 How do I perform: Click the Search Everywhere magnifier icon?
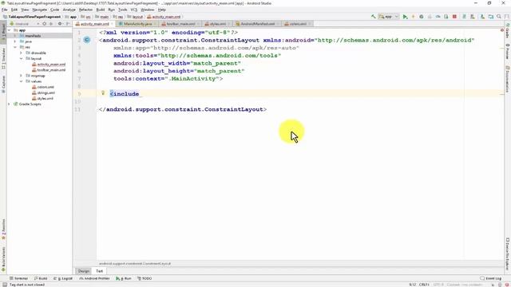(x=499, y=17)
